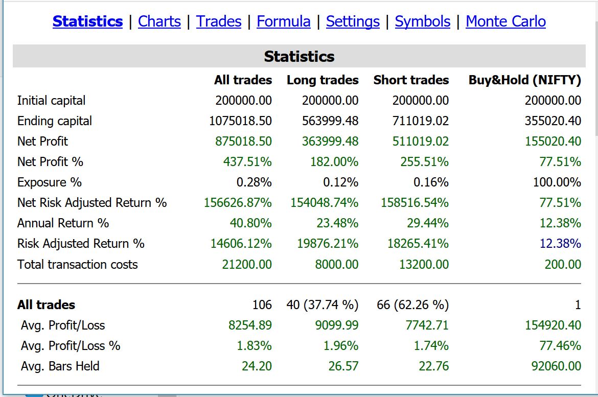Select the Net Profit row label

[x=42, y=141]
